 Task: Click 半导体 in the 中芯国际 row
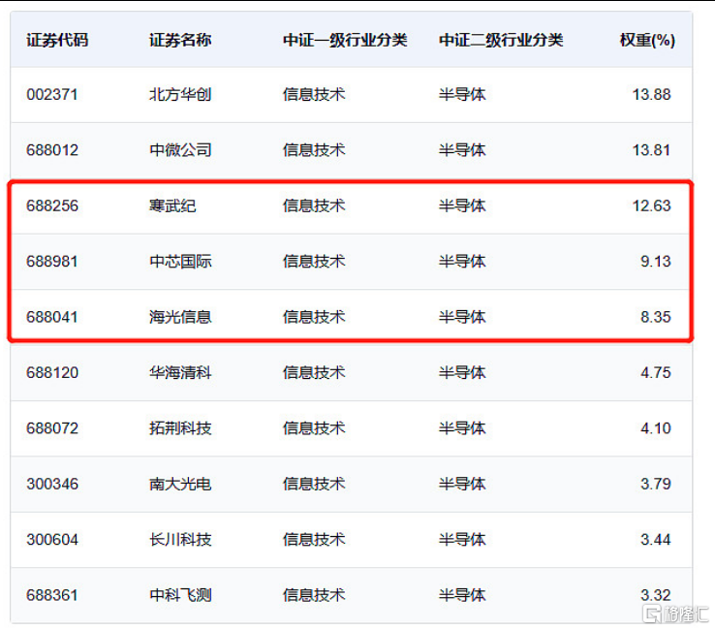click(x=462, y=262)
